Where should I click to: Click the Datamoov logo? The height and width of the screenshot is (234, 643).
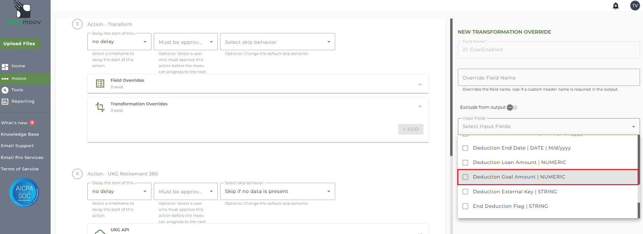tap(24, 13)
